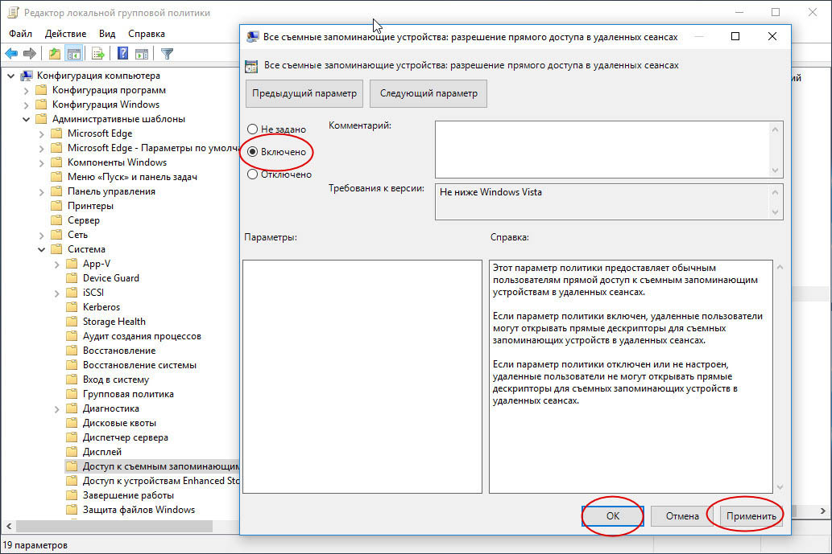The width and height of the screenshot is (832, 554).
Task: Click the folder icon of Завершение работы
Action: (x=72, y=494)
